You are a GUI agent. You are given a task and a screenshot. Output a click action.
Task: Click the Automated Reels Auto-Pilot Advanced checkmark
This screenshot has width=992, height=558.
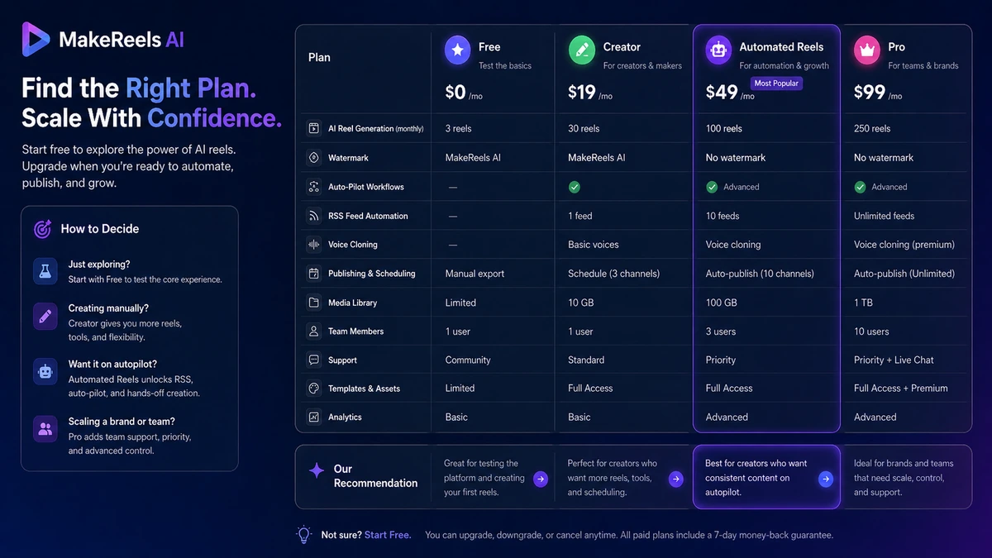click(x=712, y=188)
